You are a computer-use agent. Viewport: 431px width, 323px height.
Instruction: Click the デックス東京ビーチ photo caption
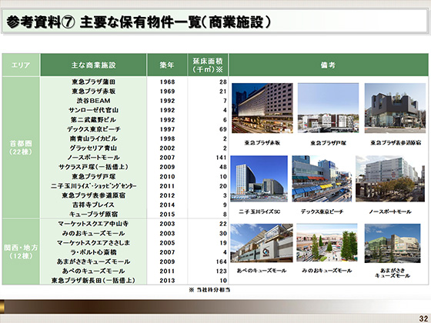322,211
